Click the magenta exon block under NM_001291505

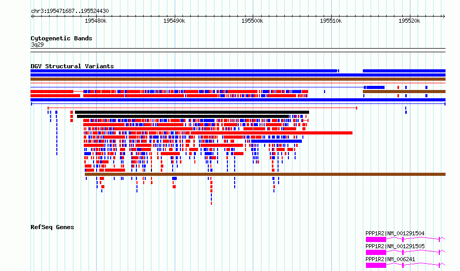[376, 252]
